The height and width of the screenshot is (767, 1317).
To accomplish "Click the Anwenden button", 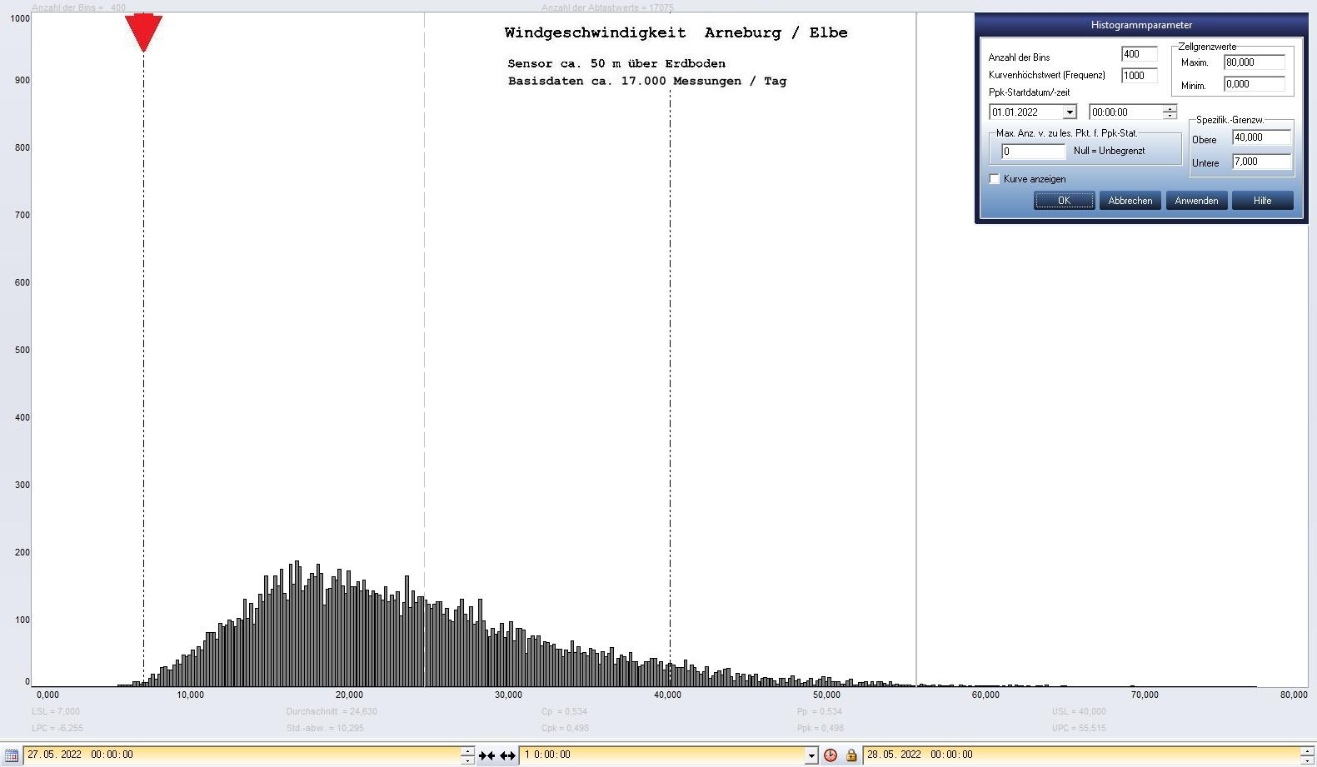I will coord(1196,201).
